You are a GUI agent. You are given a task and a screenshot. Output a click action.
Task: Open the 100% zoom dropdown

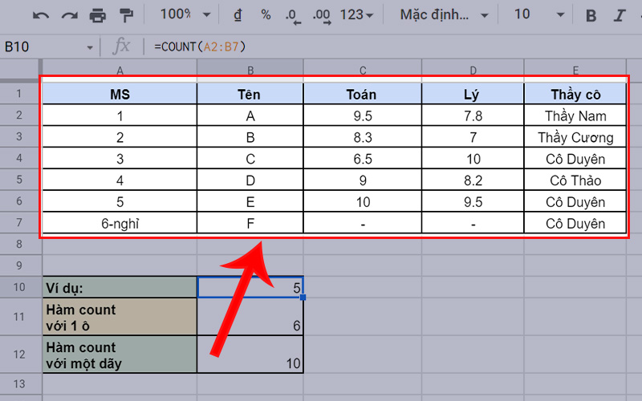click(185, 14)
